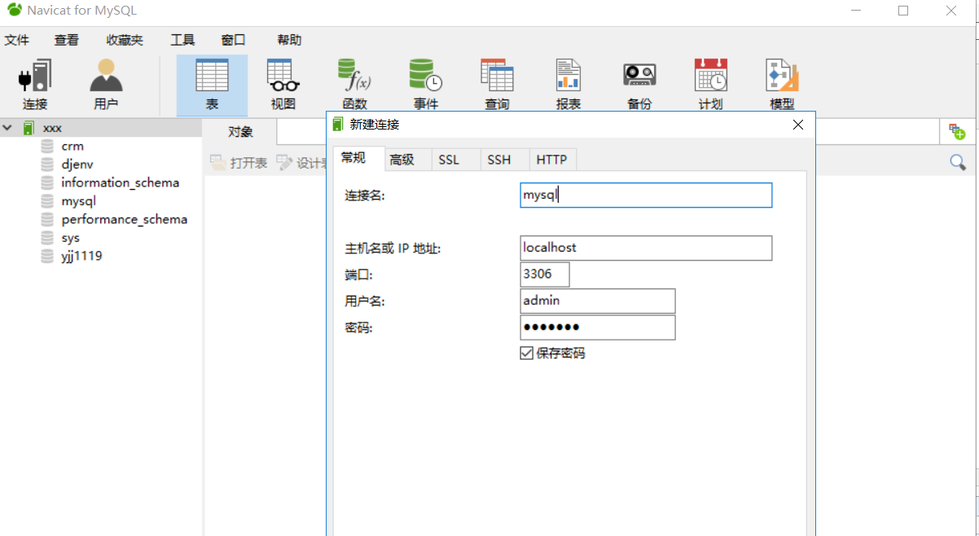Open the 帮助 menu
Image resolution: width=979 pixels, height=536 pixels.
(x=289, y=40)
